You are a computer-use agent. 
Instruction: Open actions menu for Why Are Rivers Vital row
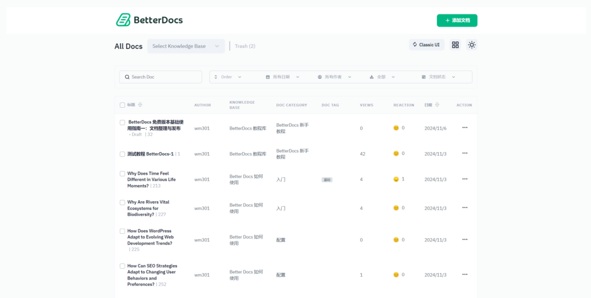465,208
